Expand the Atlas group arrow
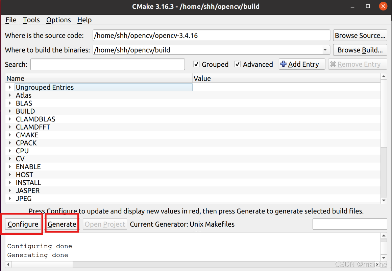The width and height of the screenshot is (392, 271). 10,95
